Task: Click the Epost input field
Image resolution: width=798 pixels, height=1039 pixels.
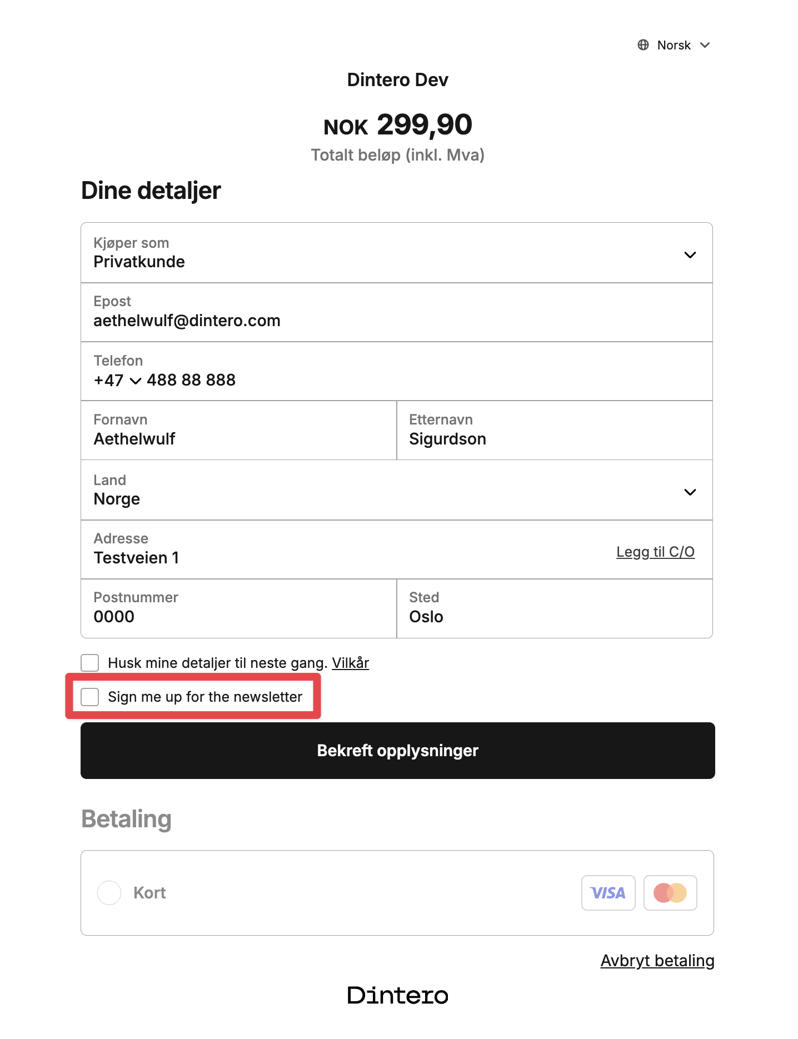Action: tap(397, 312)
